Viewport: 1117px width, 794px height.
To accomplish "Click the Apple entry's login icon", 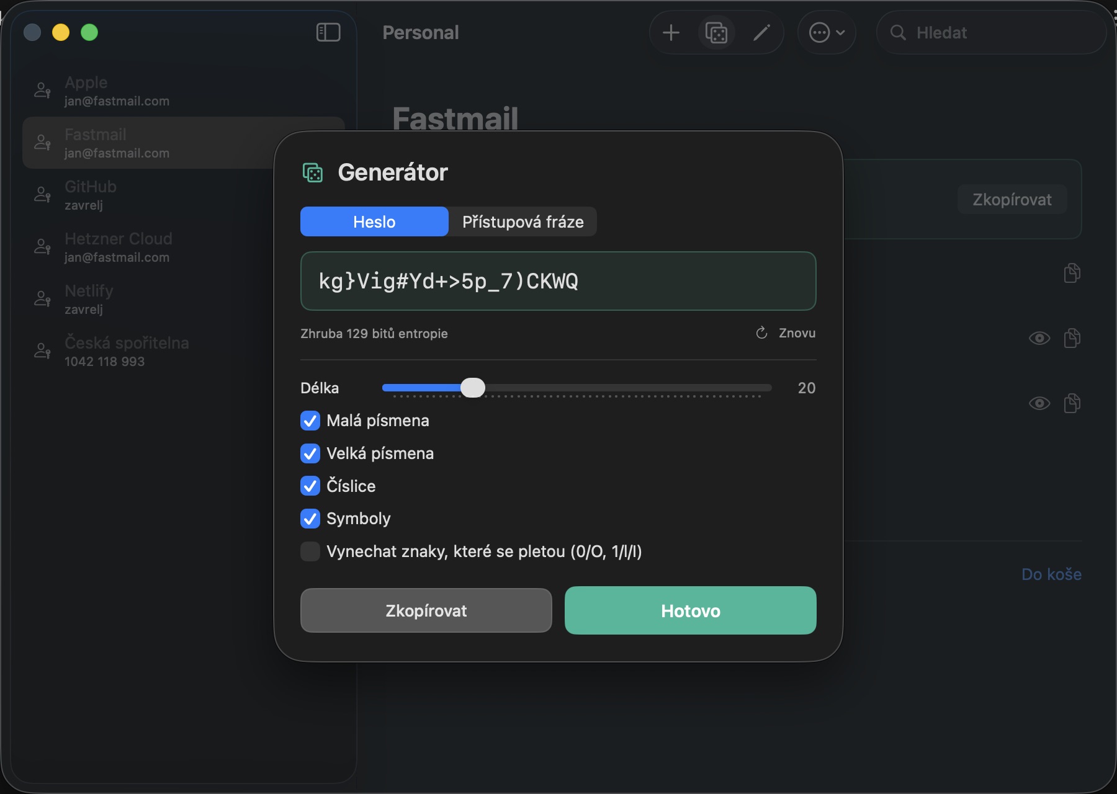I will [x=42, y=91].
